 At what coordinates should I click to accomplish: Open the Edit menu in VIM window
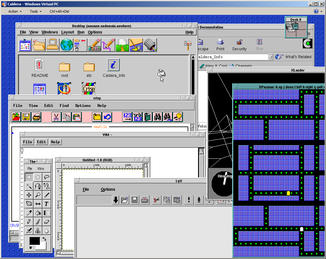click(41, 142)
